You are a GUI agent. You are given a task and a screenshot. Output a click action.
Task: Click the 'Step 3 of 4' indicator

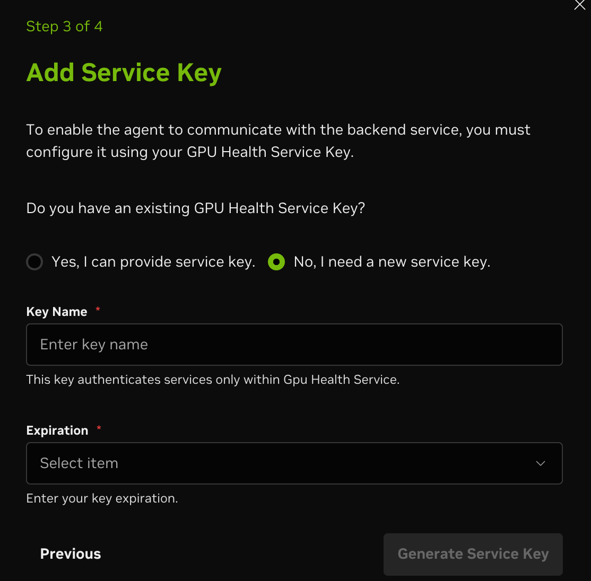(64, 27)
